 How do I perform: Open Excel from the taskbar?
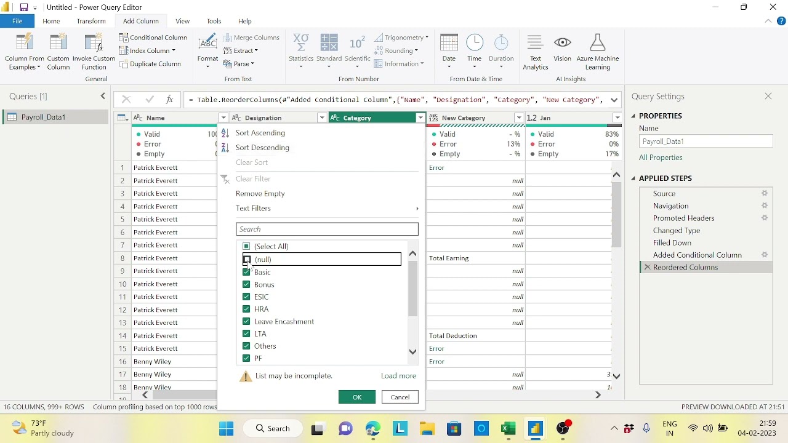(x=509, y=429)
